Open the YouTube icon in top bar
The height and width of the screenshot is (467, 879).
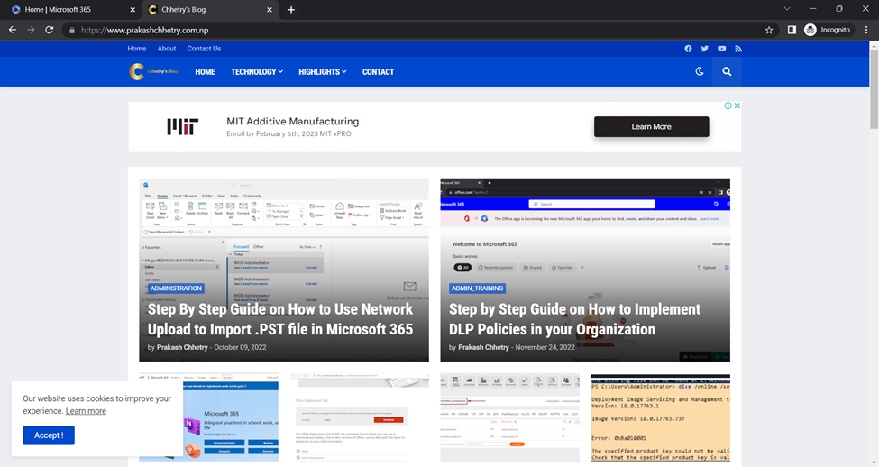click(x=721, y=49)
